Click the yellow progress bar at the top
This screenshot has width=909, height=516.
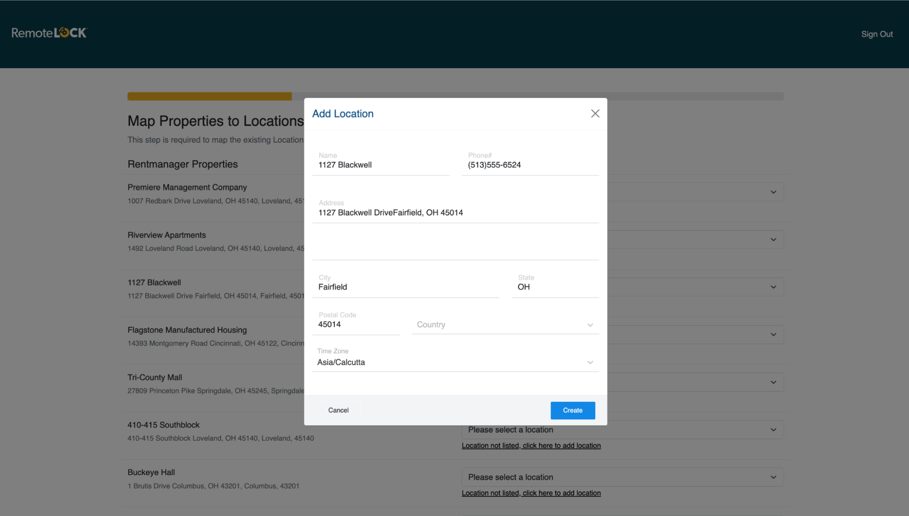209,96
